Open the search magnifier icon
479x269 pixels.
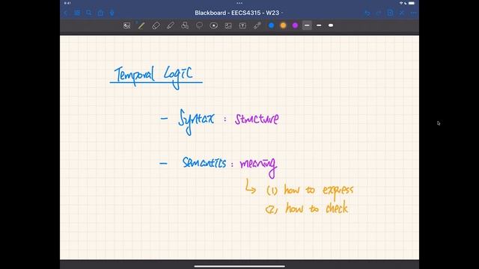[88, 13]
